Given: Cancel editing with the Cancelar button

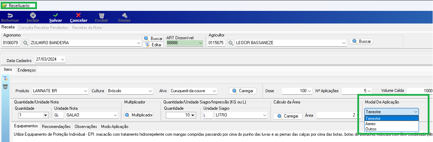Looking at the screenshot, I should [x=79, y=18].
